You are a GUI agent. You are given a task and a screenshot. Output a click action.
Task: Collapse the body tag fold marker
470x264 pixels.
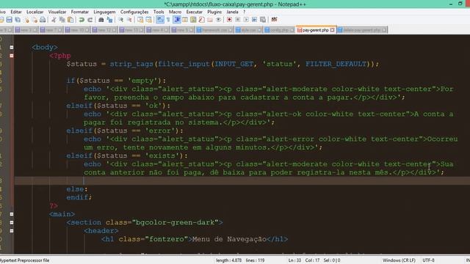12,47
